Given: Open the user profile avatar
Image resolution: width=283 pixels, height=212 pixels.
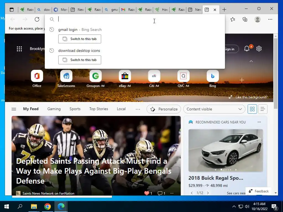Looking at the screenshot, I should click(x=258, y=19).
